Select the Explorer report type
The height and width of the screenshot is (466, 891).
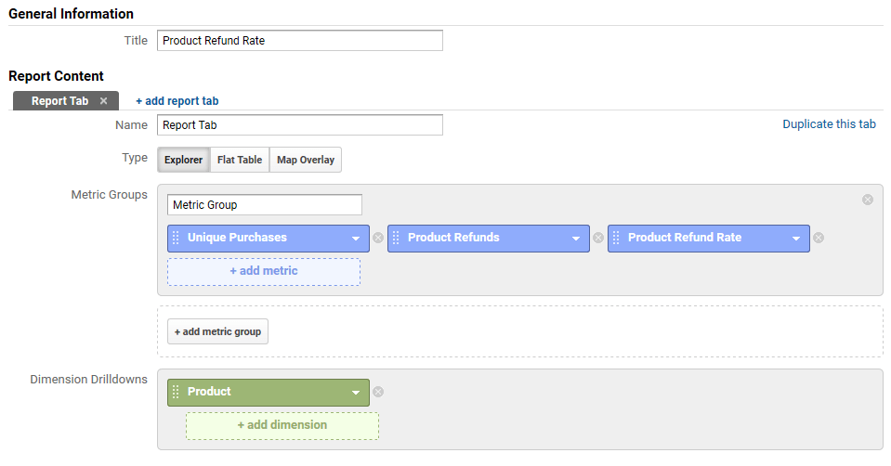pos(183,160)
